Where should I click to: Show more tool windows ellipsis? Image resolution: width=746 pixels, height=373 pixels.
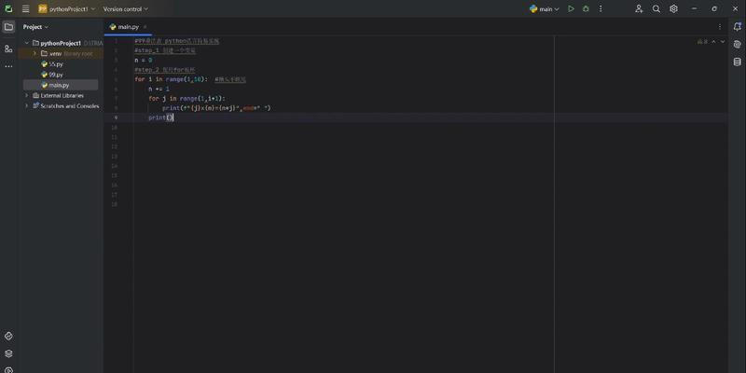8,66
